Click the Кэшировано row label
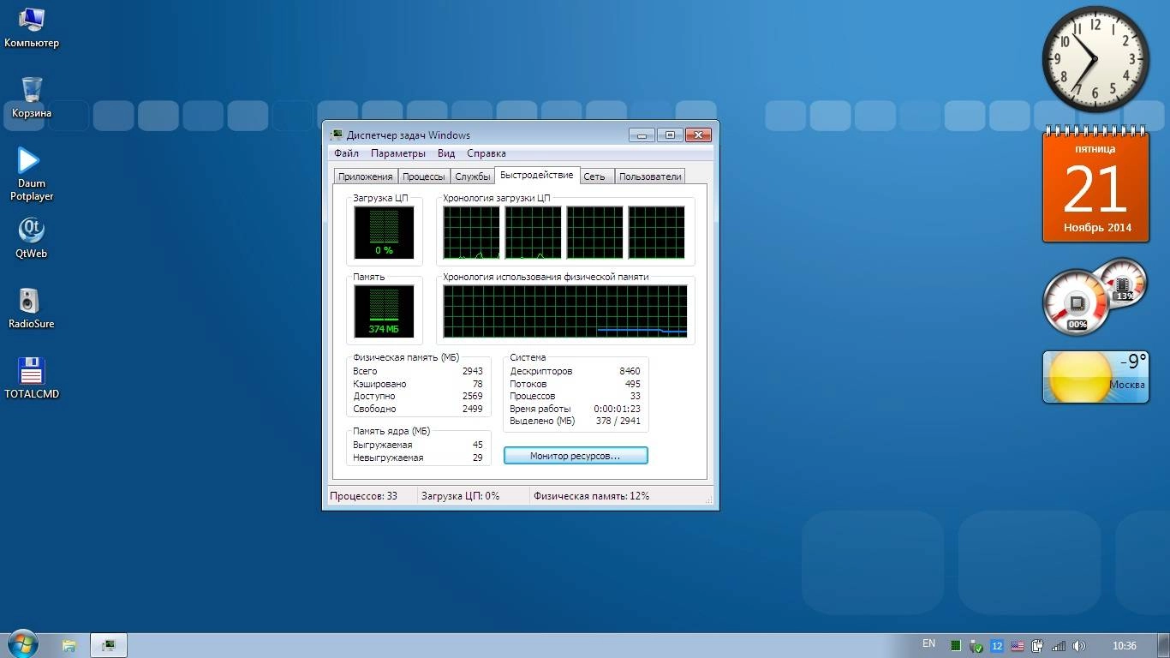1170x658 pixels. pos(379,384)
